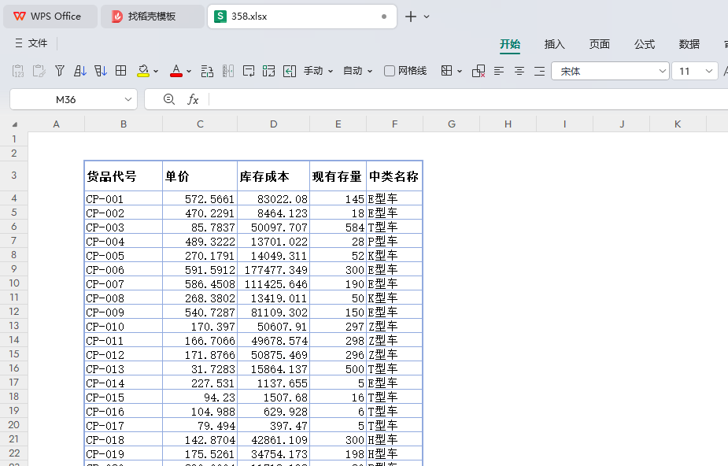Open the WPS Office home tab
This screenshot has width=728, height=466.
(x=50, y=17)
